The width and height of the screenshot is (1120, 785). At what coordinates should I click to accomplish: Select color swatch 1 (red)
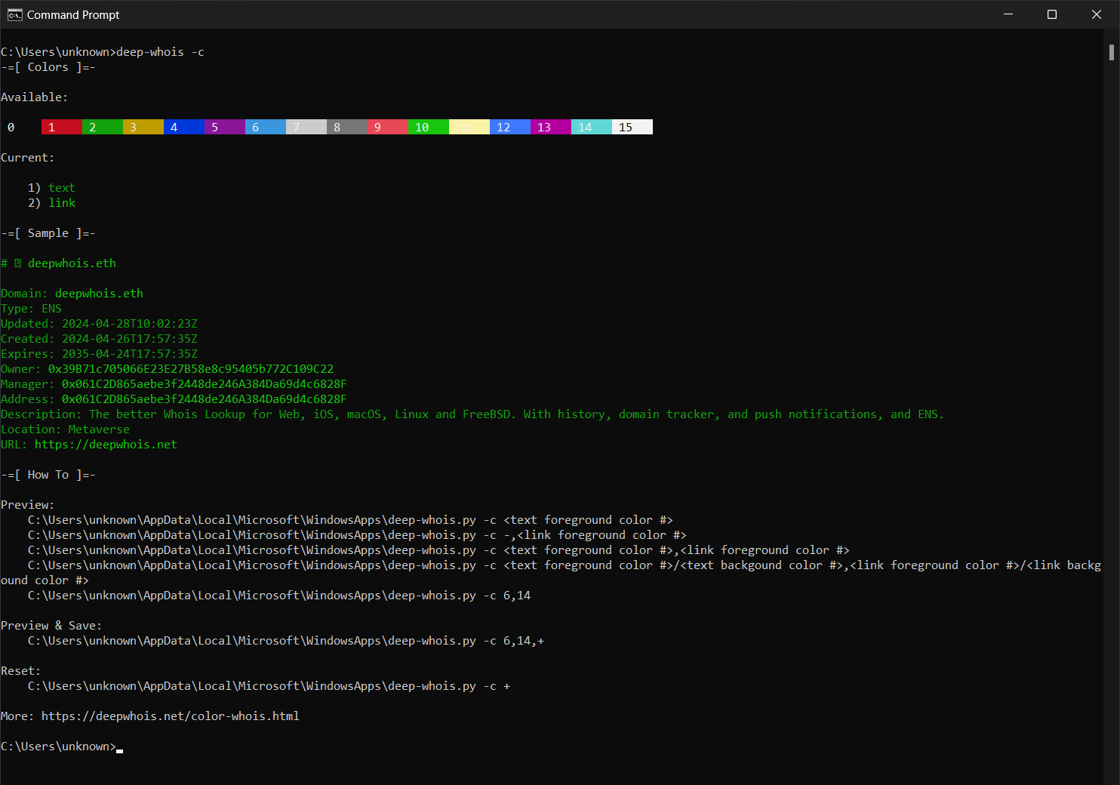tap(61, 126)
